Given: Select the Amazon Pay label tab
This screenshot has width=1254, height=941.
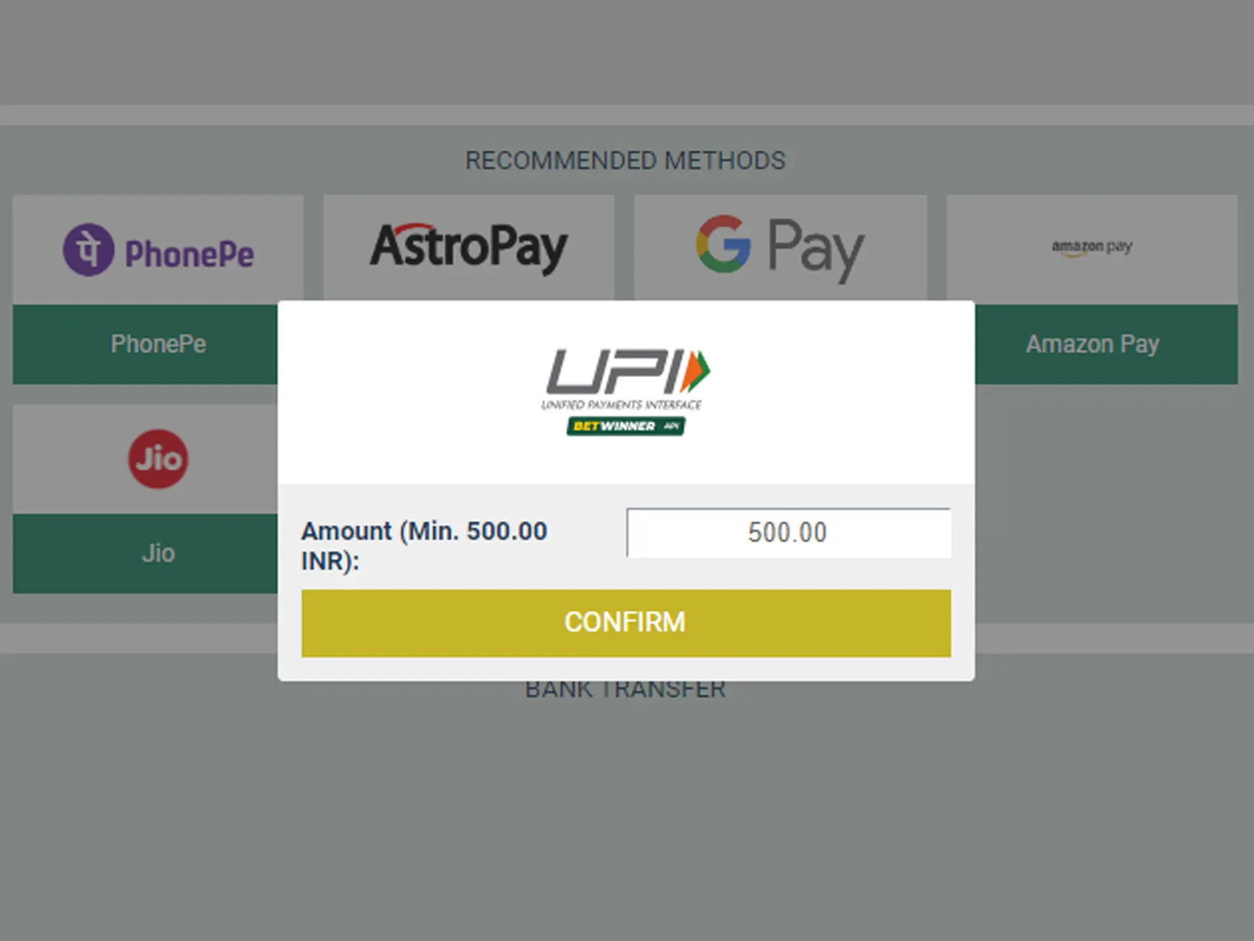Looking at the screenshot, I should (1094, 344).
